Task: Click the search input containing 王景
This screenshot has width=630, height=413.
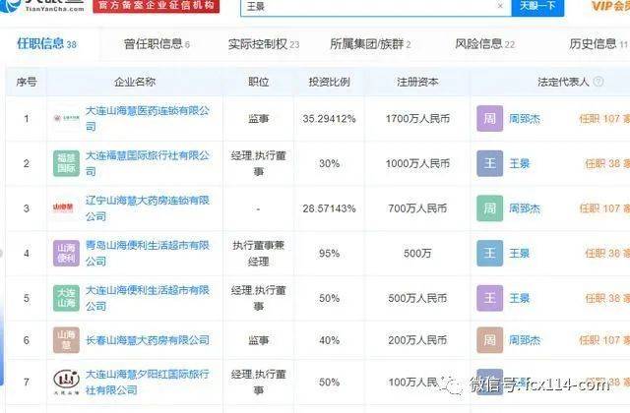Action: click(364, 6)
